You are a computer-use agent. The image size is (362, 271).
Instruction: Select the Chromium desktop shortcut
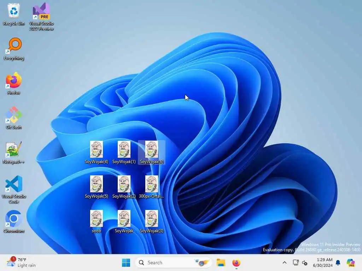point(14,222)
